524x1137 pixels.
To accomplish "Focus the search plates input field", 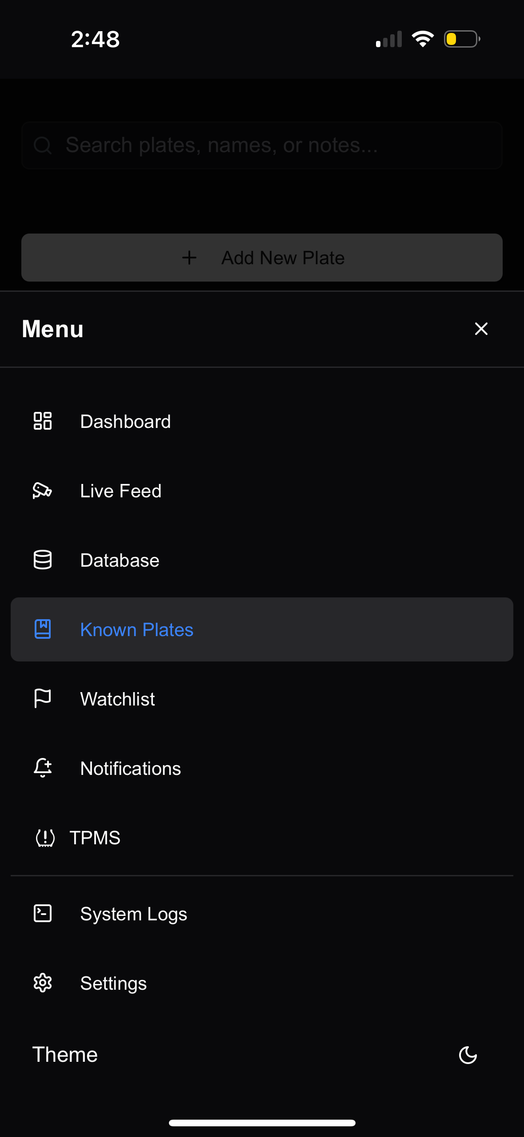I will 262,145.
